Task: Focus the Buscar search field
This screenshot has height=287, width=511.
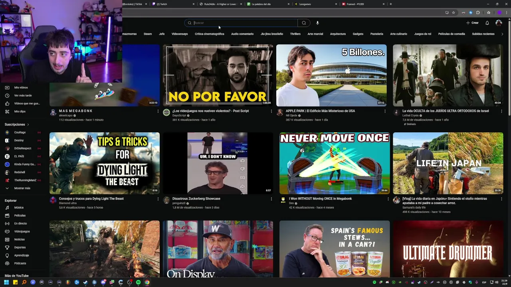Action: [x=241, y=23]
